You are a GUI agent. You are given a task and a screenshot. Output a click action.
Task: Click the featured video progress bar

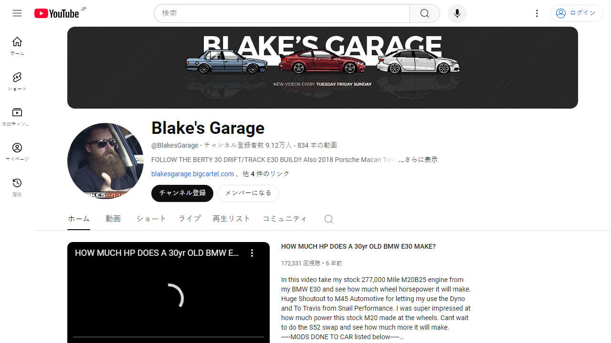point(169,337)
